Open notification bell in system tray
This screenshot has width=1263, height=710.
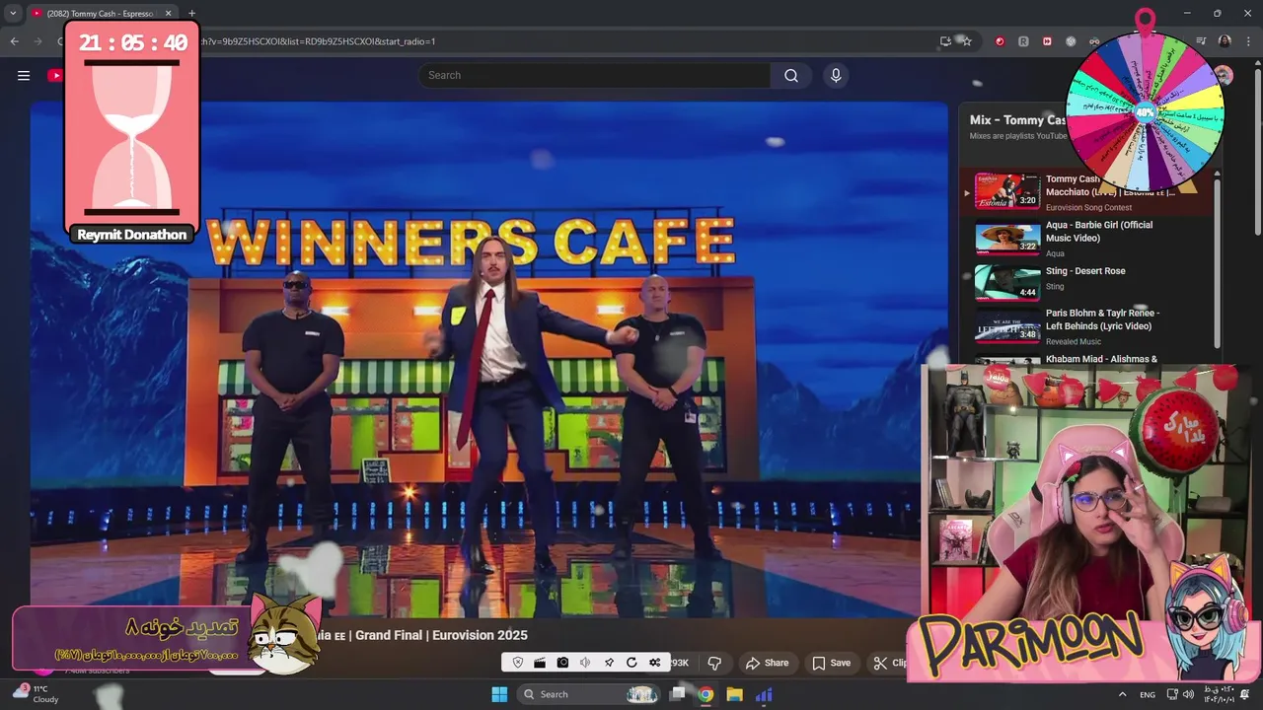click(1246, 694)
